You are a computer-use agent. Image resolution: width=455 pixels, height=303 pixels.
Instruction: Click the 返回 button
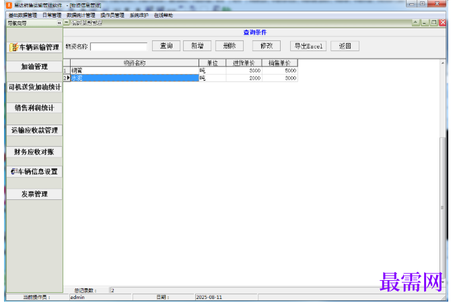coord(345,46)
